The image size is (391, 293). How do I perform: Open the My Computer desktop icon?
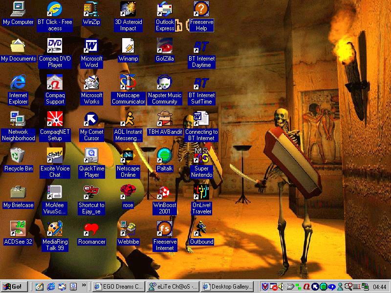pos(18,10)
